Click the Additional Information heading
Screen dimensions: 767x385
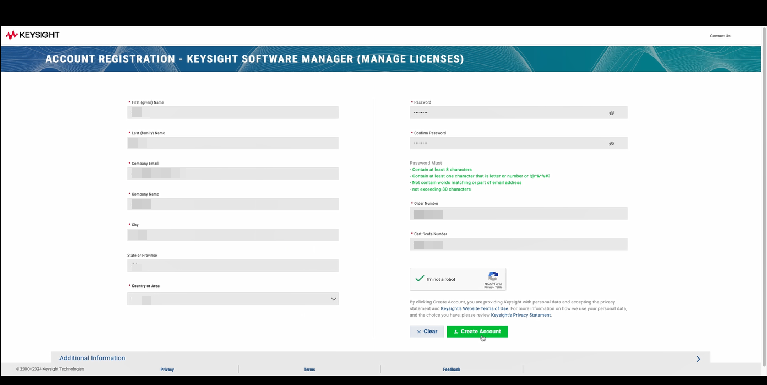coord(92,358)
